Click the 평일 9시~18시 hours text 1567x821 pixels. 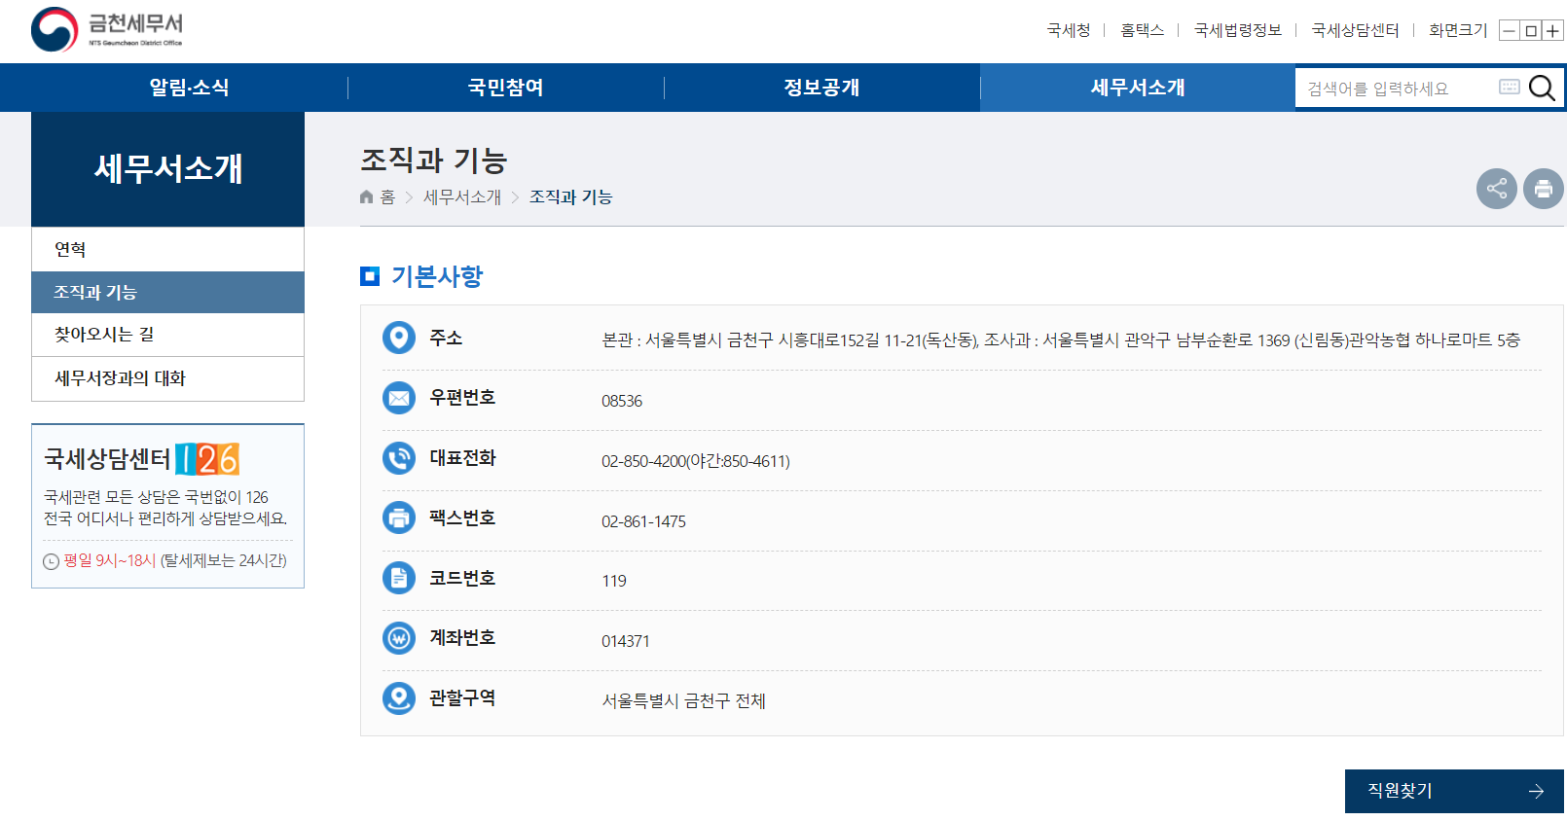pyautogui.click(x=110, y=561)
